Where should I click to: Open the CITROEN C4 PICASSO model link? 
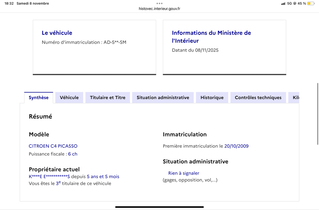(x=53, y=146)
